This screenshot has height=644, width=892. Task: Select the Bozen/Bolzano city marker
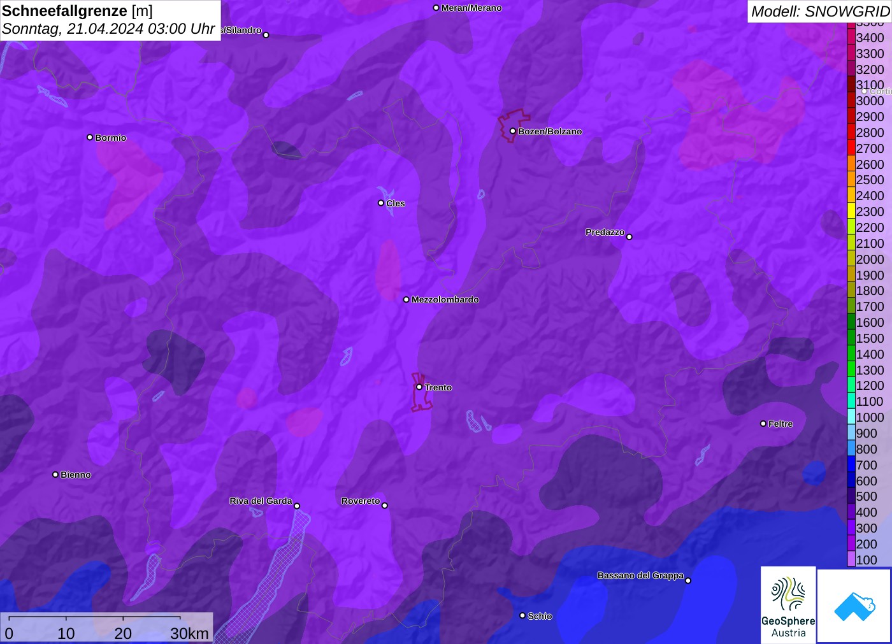pyautogui.click(x=513, y=131)
